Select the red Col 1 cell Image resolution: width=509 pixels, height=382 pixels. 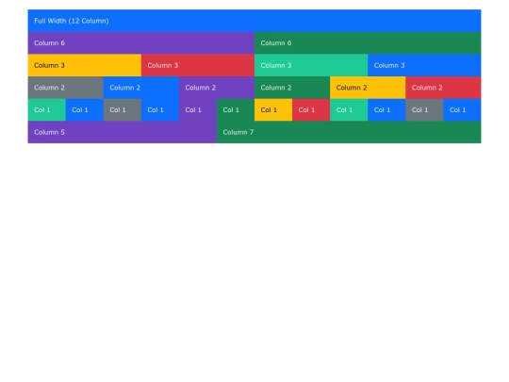(x=311, y=109)
